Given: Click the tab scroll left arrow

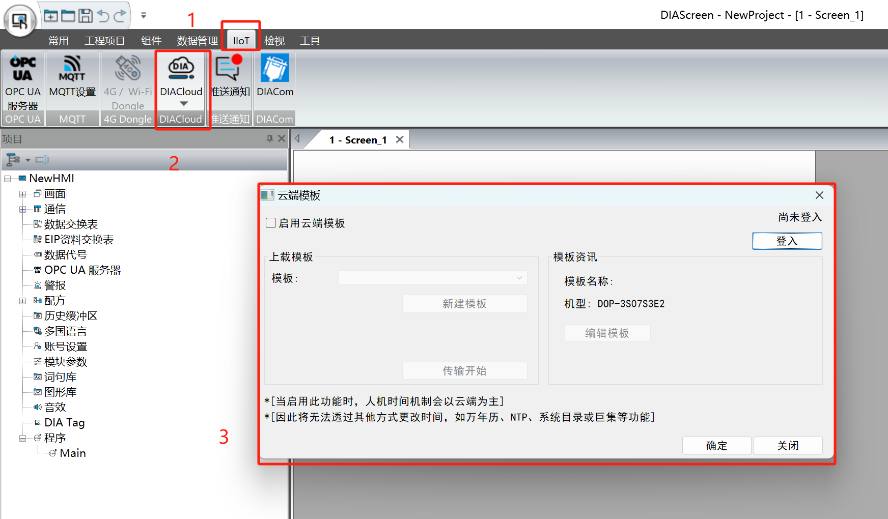Looking at the screenshot, I should point(297,138).
